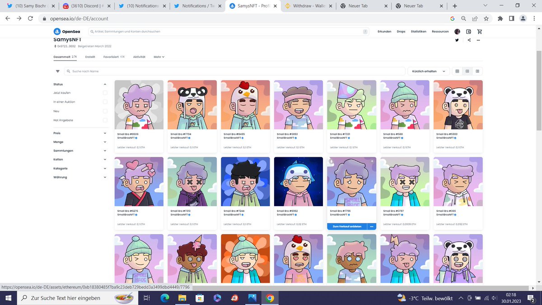Click Zum Verkauf anbieten button
This screenshot has width=542, height=305.
click(347, 226)
